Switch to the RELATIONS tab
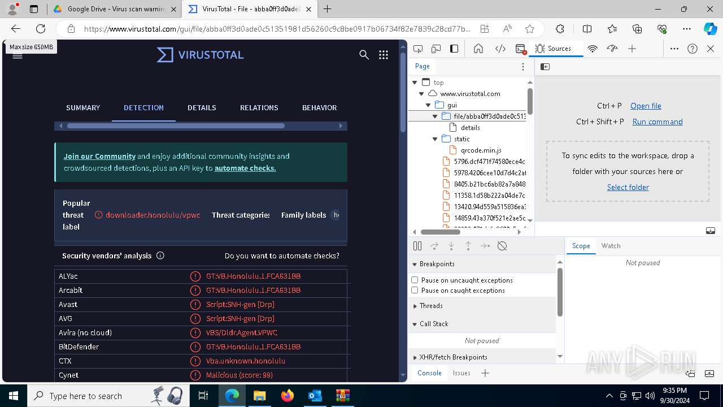723x407 pixels. pyautogui.click(x=259, y=107)
